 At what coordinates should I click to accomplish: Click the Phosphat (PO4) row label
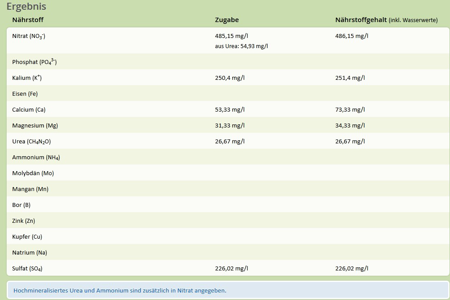point(34,62)
